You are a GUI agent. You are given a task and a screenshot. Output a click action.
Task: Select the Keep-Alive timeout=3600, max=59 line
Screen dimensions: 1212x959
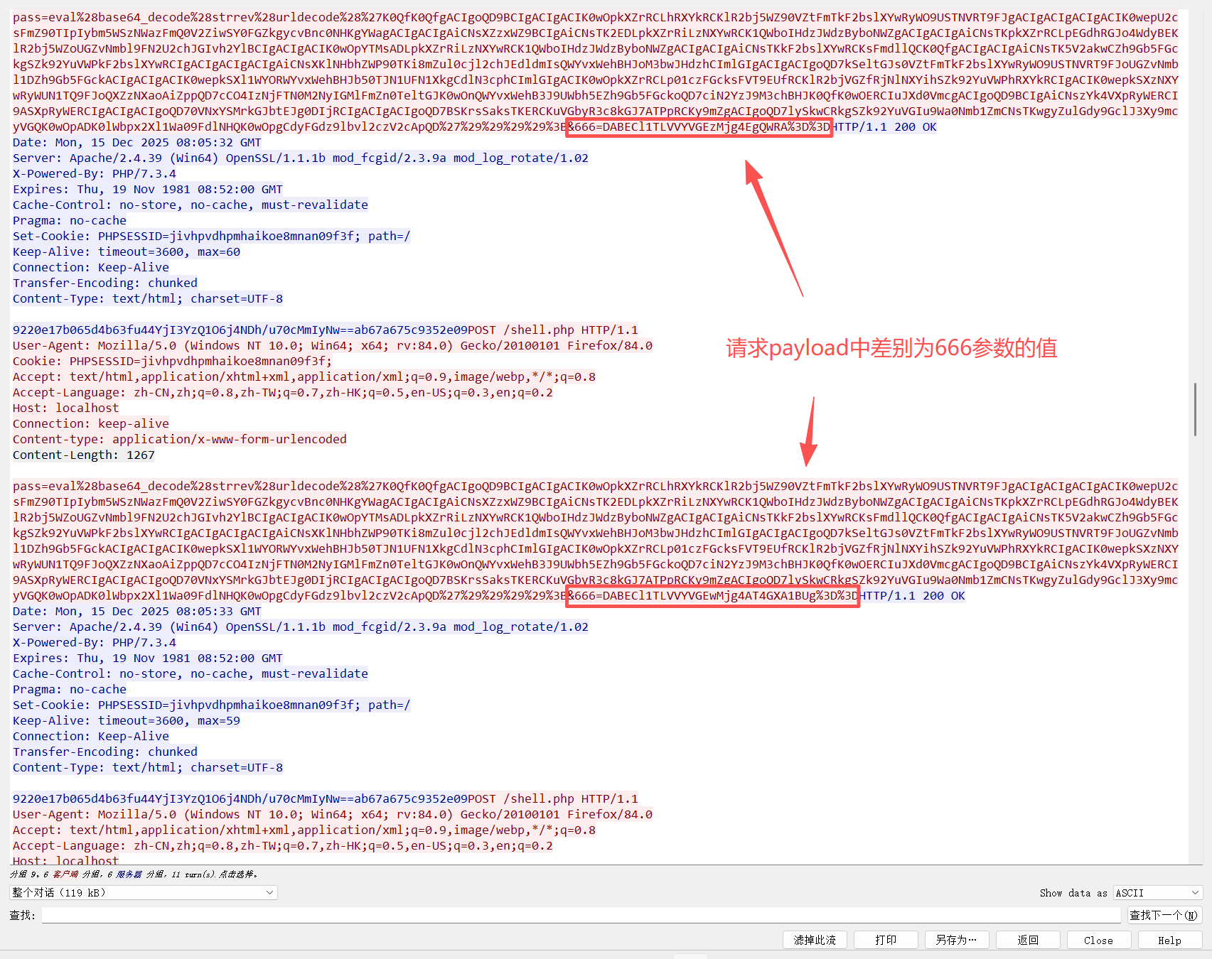127,721
